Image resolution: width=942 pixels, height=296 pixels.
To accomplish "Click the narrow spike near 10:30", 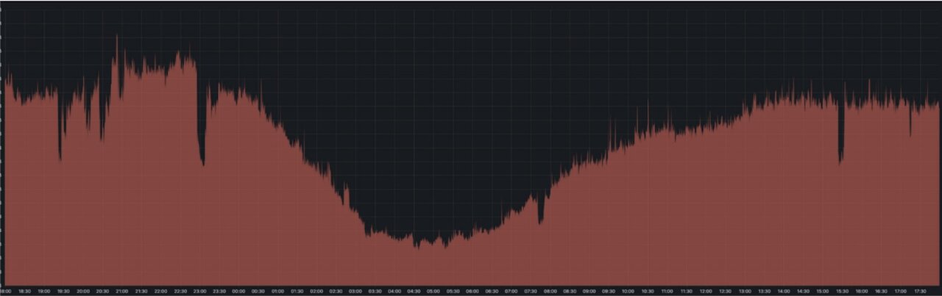I will point(648,104).
